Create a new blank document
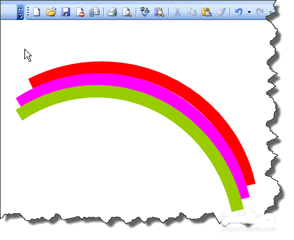 point(37,12)
